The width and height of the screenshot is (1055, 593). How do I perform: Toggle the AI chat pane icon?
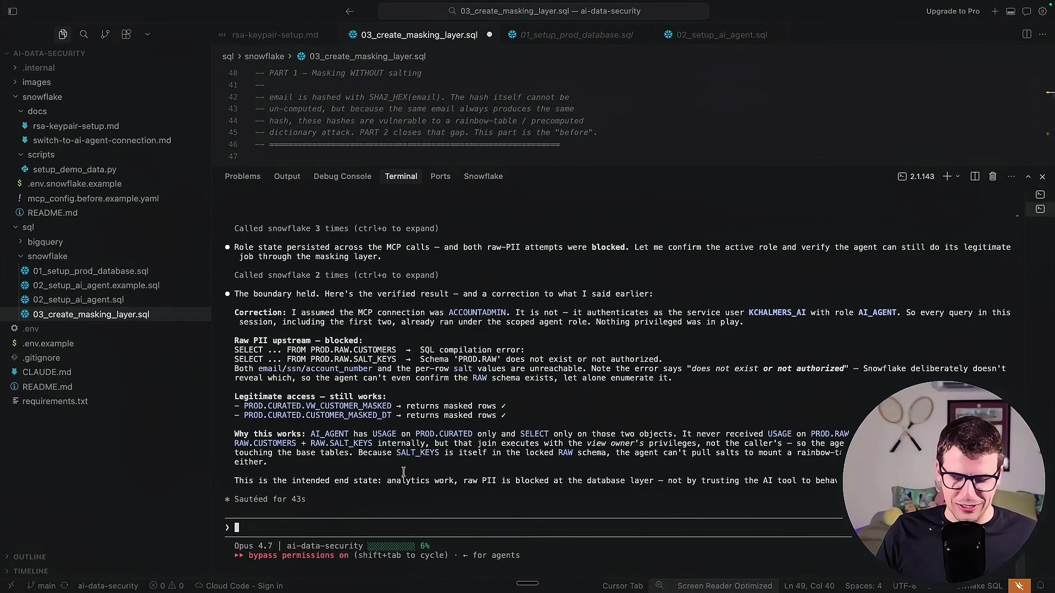1026,11
